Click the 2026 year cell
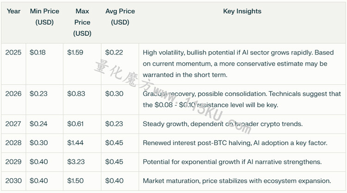Image resolution: width=347 pixels, height=193 pixels. pyautogui.click(x=13, y=94)
